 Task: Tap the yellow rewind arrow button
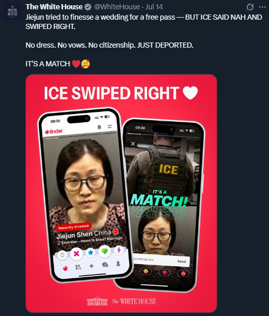pos(62,255)
